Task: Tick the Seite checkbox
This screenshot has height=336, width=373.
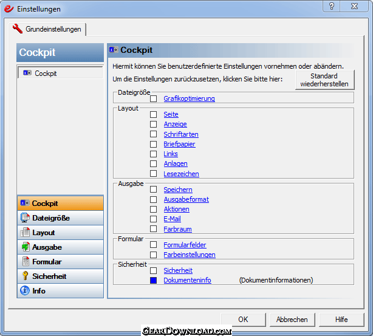Action: (154, 114)
